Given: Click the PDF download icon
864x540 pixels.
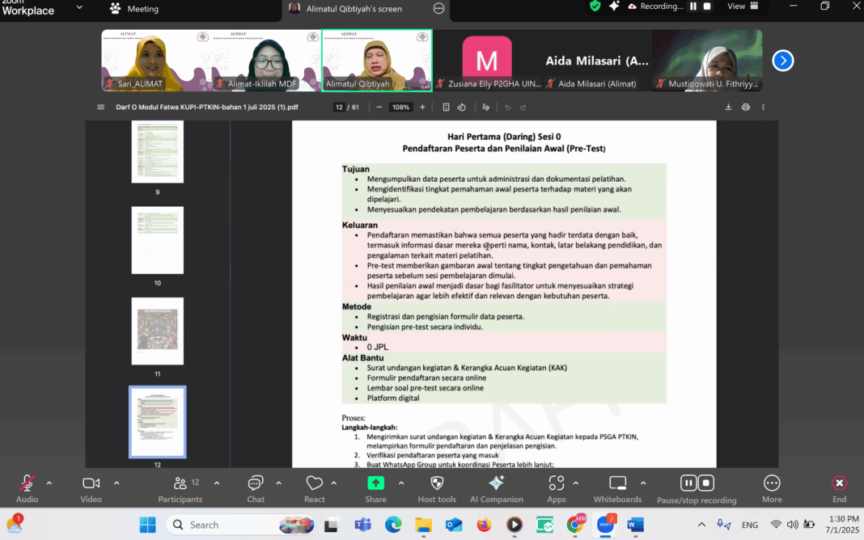Looking at the screenshot, I should pos(728,107).
